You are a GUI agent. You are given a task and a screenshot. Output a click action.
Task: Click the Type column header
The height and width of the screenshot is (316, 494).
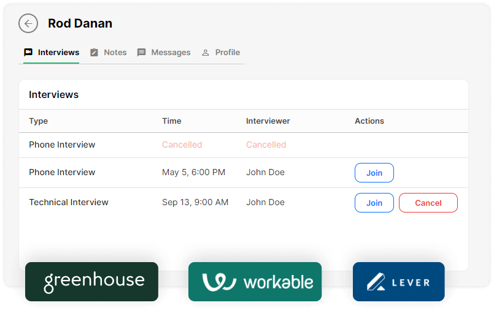39,121
